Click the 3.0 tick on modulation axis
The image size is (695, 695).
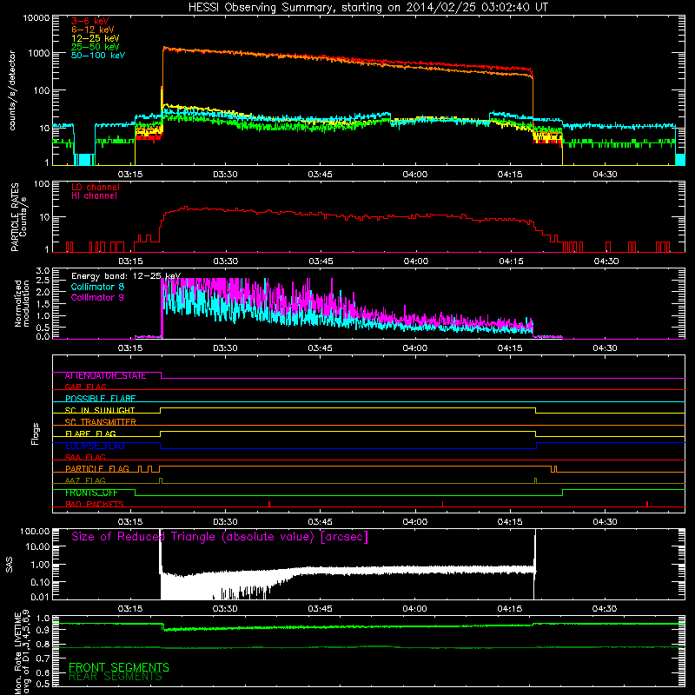click(x=43, y=271)
